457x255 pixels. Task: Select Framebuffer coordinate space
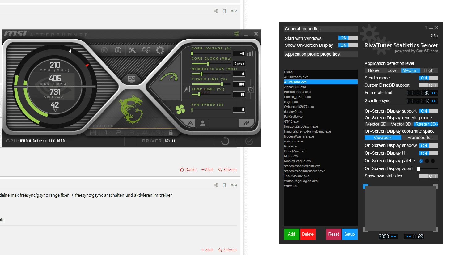(420, 138)
